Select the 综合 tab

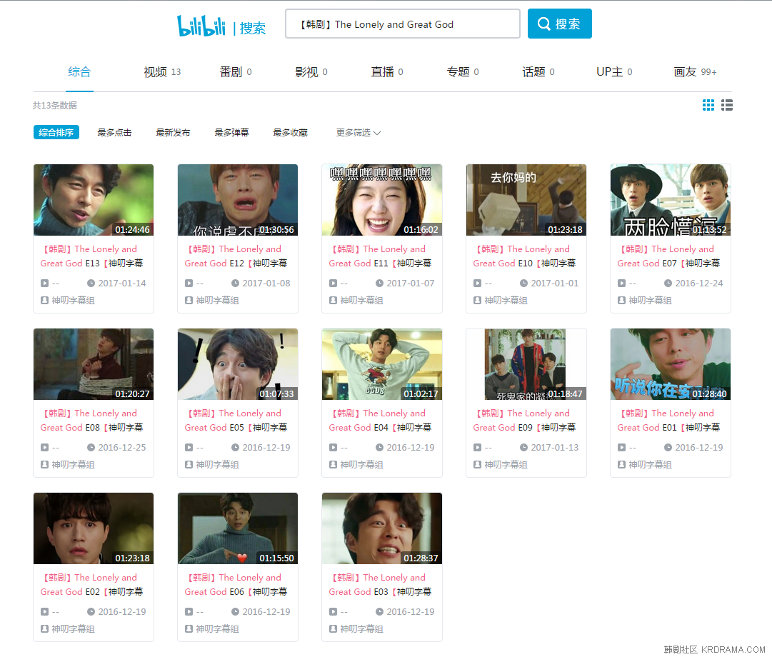point(79,72)
